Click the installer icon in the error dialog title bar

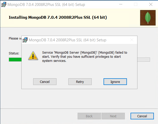25,40
